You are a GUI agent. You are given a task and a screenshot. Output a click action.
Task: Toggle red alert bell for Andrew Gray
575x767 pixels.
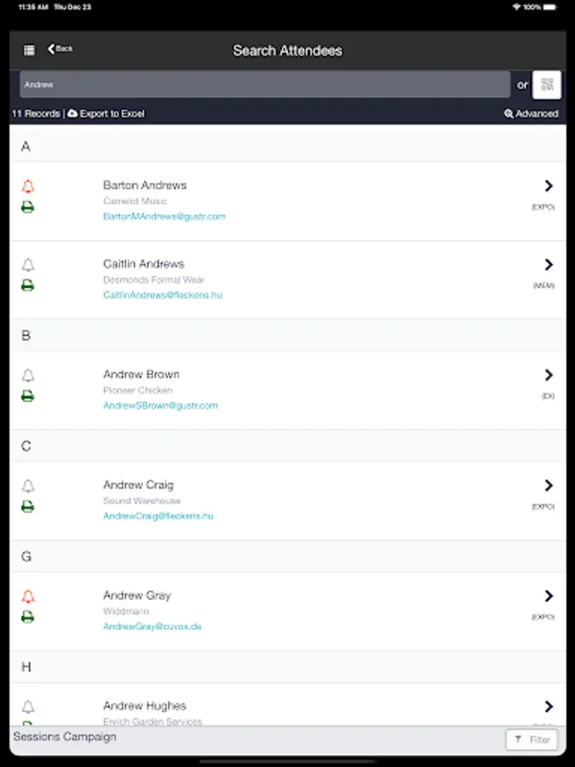tap(28, 597)
